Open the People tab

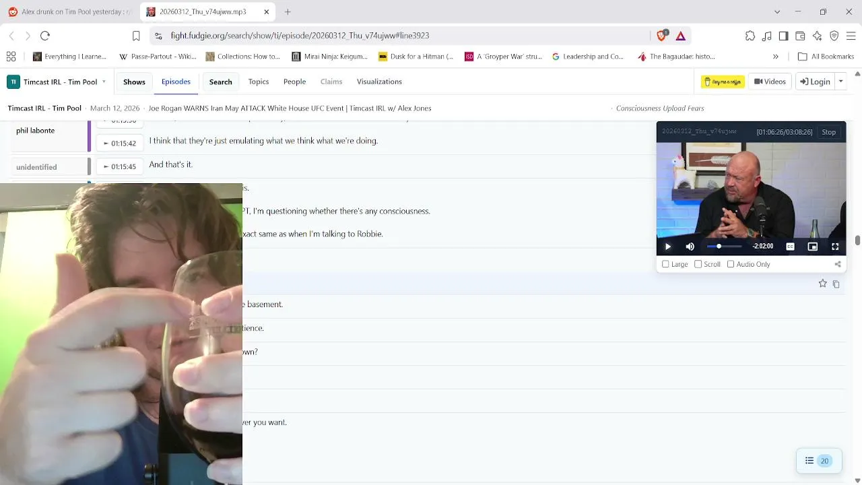pos(294,82)
